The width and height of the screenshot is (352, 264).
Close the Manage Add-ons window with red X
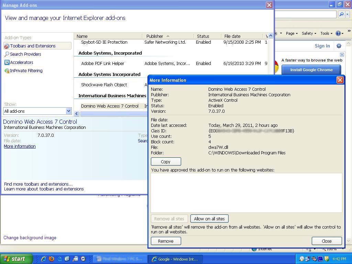[x=269, y=5]
